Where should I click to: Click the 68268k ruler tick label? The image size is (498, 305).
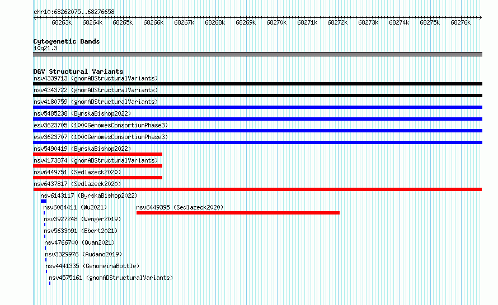point(215,22)
